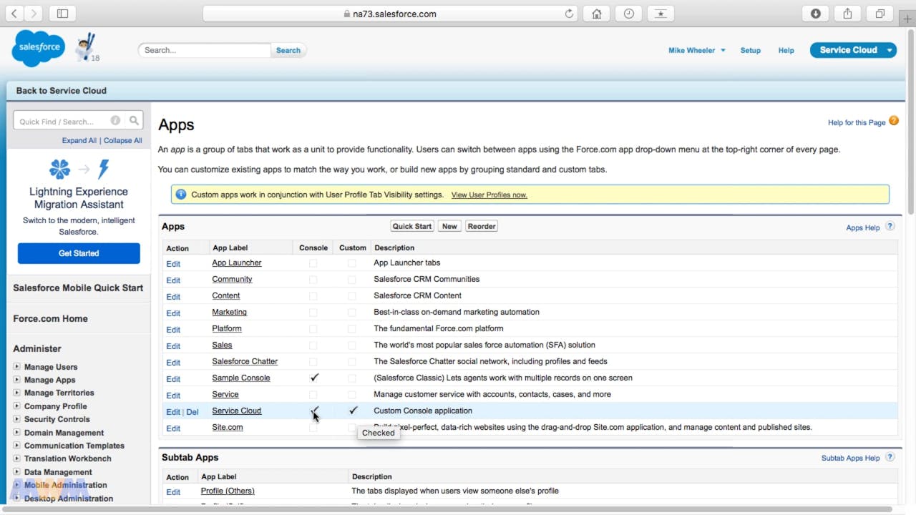Open the Profile (Others) subtab app
Screen dimensions: 916x515
tap(228, 491)
